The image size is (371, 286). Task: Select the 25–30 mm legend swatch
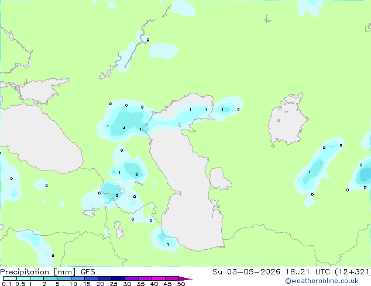tap(118, 278)
